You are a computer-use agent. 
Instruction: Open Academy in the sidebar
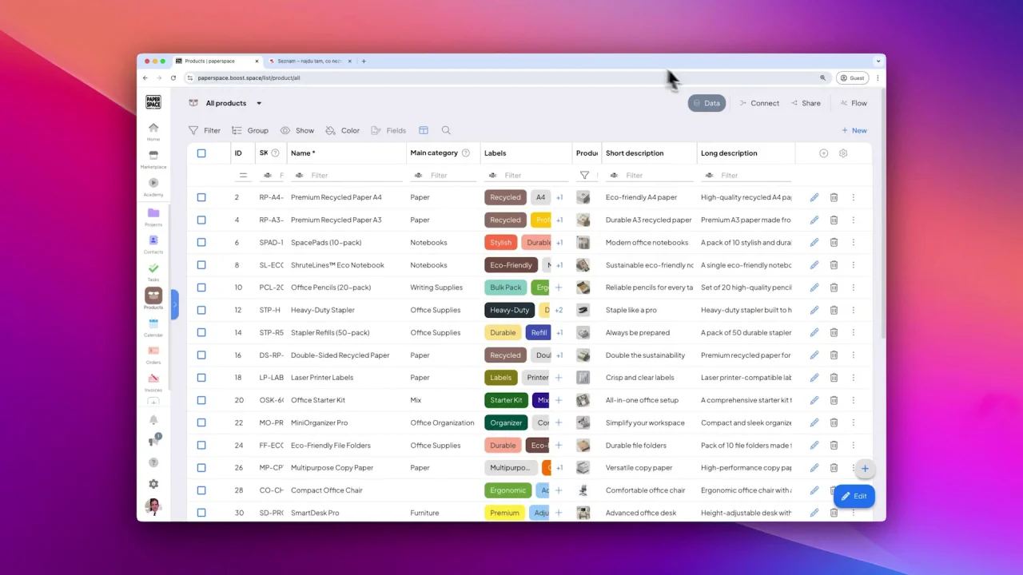click(x=153, y=187)
